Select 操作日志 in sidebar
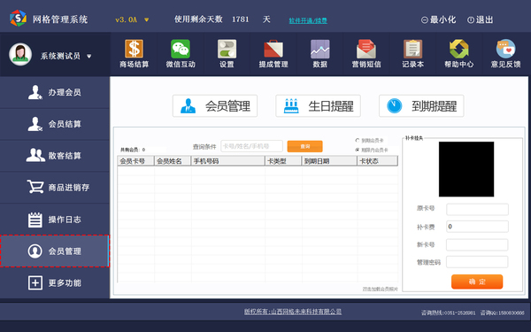The image size is (531, 332). coord(55,220)
